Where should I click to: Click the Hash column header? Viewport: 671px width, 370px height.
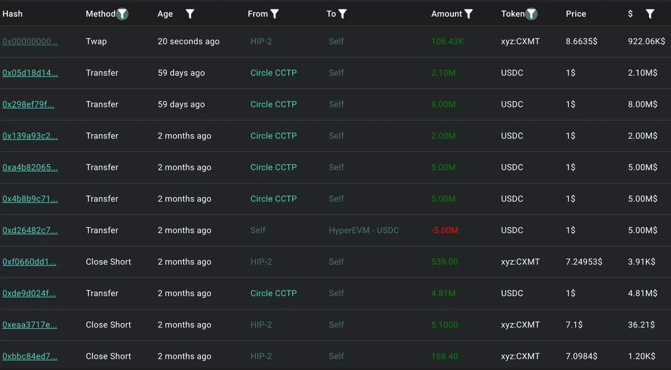click(x=12, y=13)
